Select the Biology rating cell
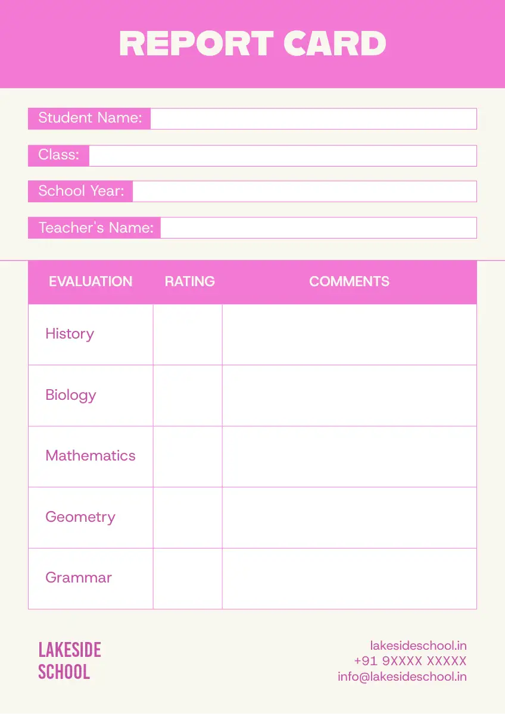The height and width of the screenshot is (714, 505). coord(188,396)
